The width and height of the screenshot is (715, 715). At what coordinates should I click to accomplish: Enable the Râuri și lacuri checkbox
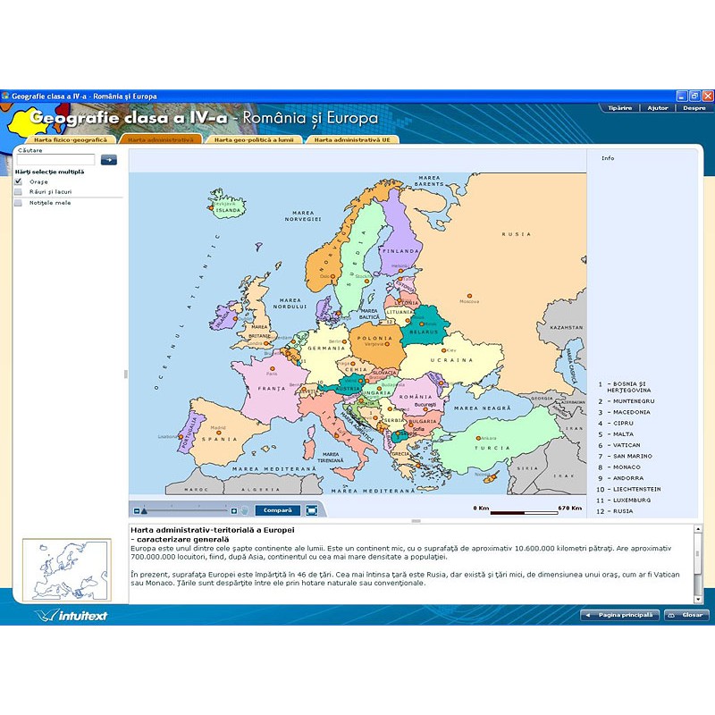click(x=18, y=191)
